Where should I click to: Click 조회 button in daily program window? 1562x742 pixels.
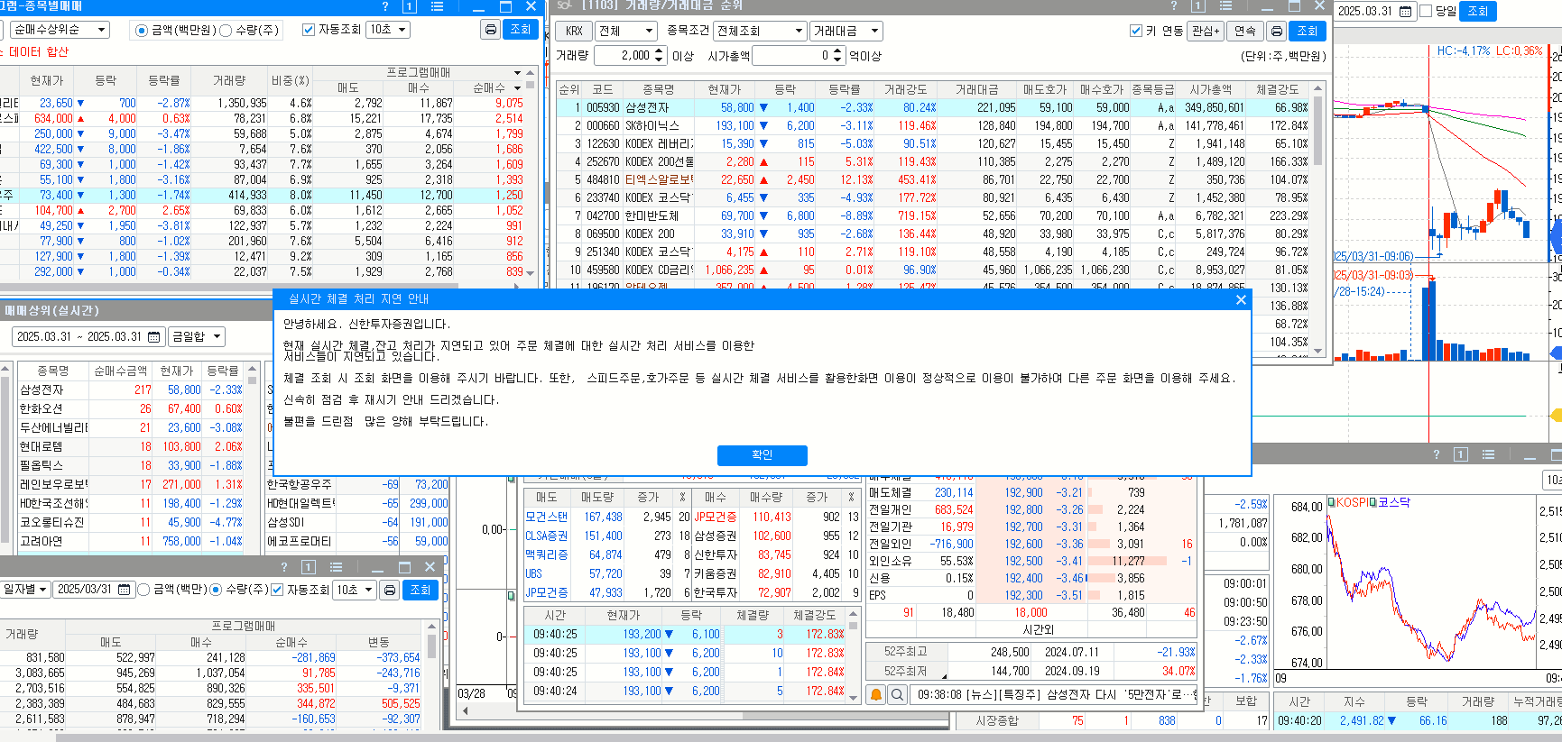pos(421,590)
